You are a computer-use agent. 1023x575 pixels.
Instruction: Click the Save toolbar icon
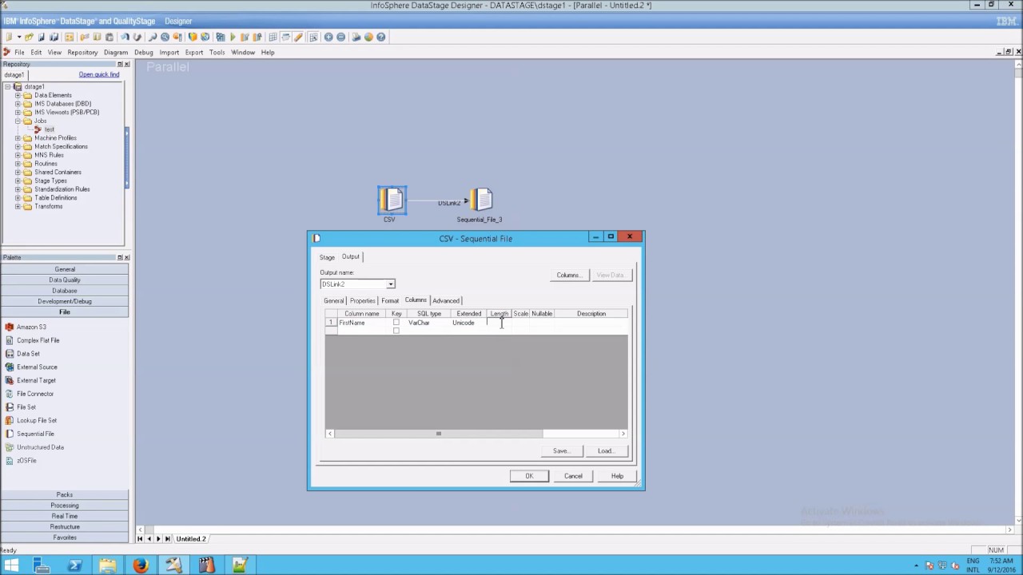point(42,37)
